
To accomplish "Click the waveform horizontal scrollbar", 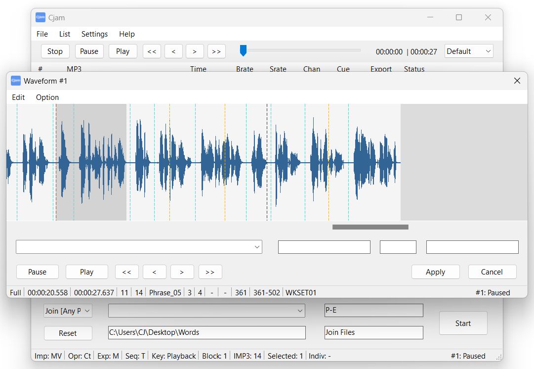I will click(x=370, y=227).
